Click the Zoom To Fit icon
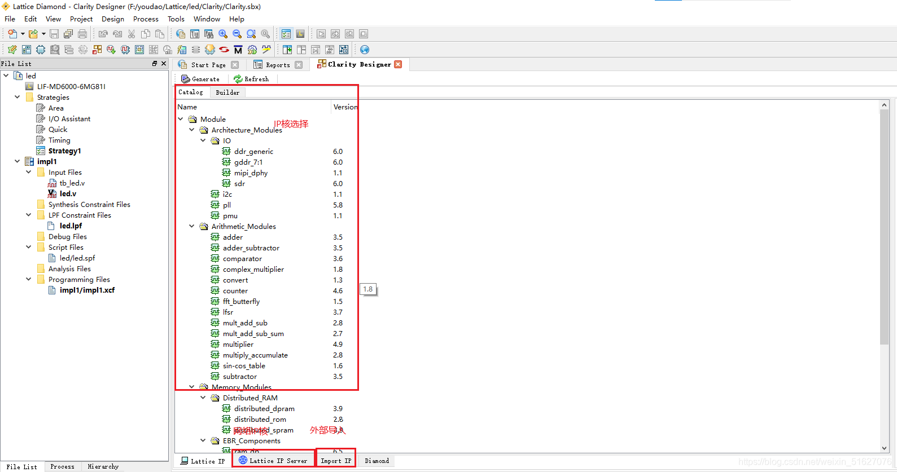897x472 pixels. 251,34
